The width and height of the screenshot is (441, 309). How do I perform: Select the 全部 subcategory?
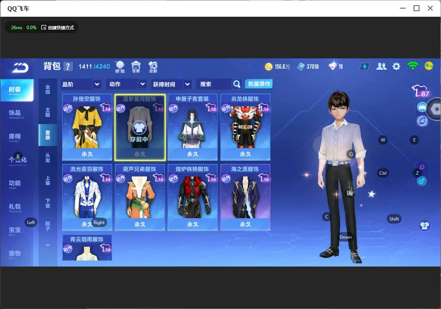(x=48, y=90)
